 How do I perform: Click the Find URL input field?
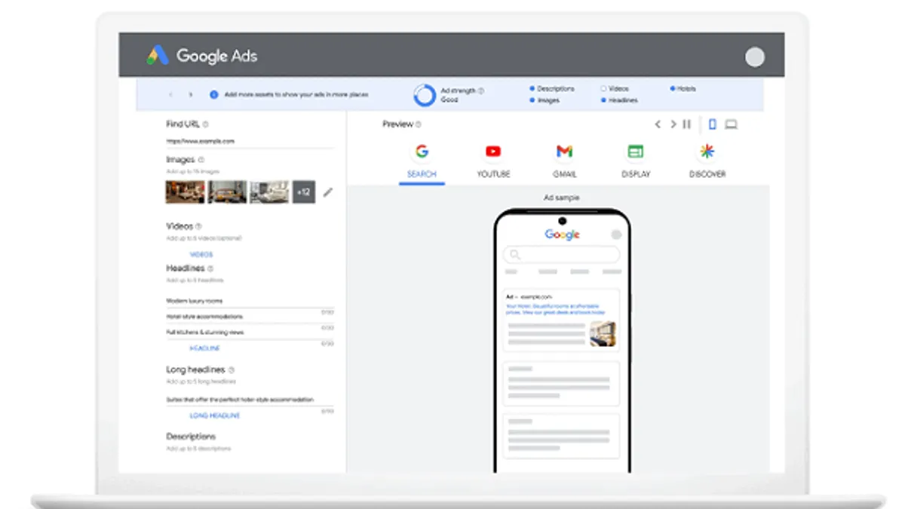[x=250, y=142]
